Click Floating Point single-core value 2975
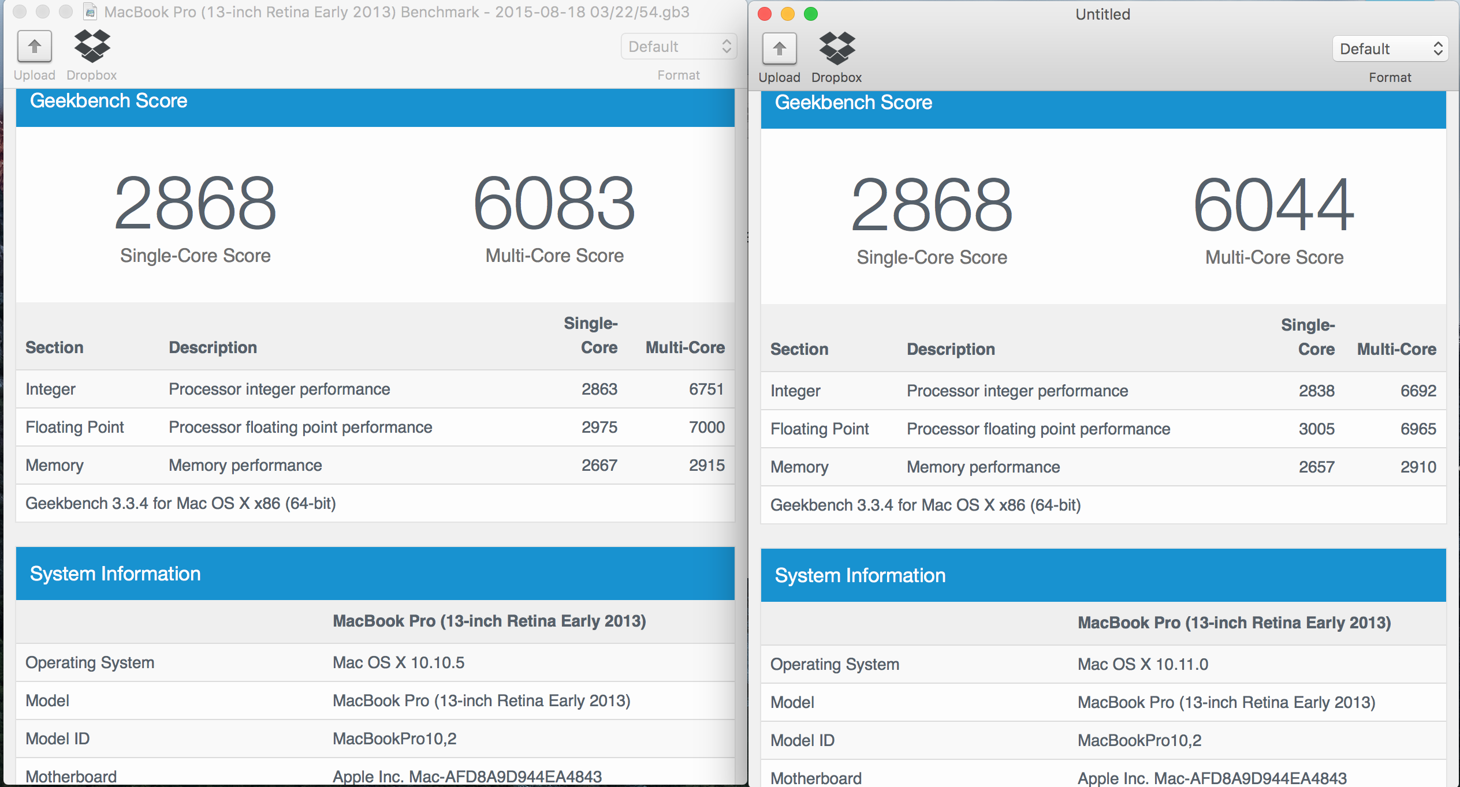Screen dimensions: 1460x787 599,427
